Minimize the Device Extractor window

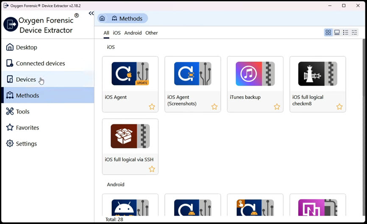click(330, 6)
